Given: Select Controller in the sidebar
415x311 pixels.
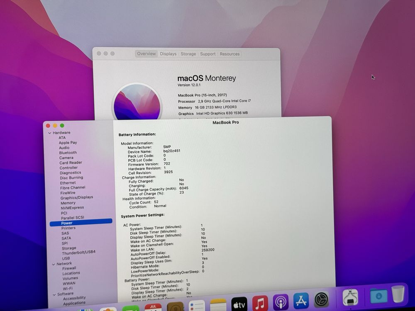Looking at the screenshot, I should pos(68,168).
